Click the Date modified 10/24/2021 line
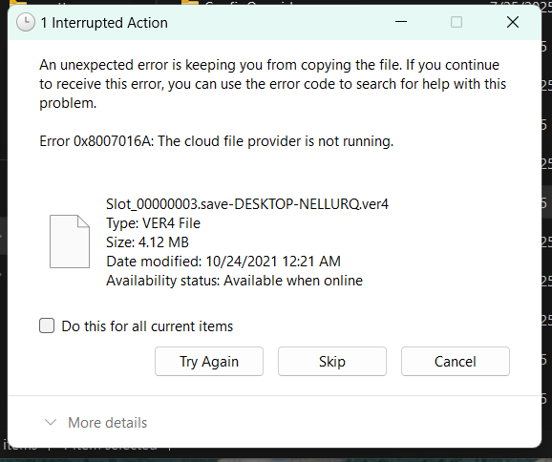This screenshot has width=552, height=462. point(223,262)
